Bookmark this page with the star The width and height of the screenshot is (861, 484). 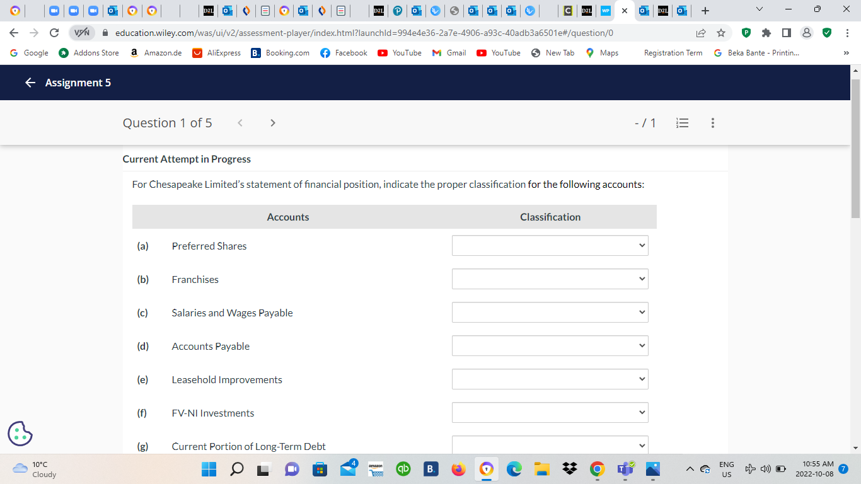(721, 33)
